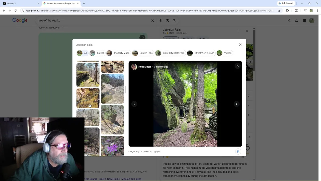321x181 pixels.
Task: Click the thumbnail list scrollbar
Action: (x=125, y=89)
